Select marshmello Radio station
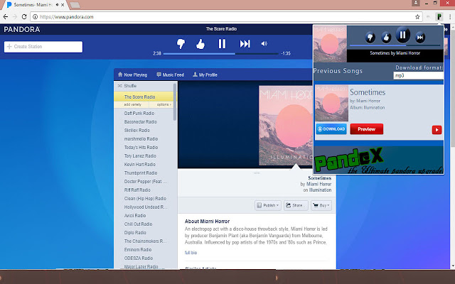Viewport: 455px width, 284px height. [x=141, y=139]
